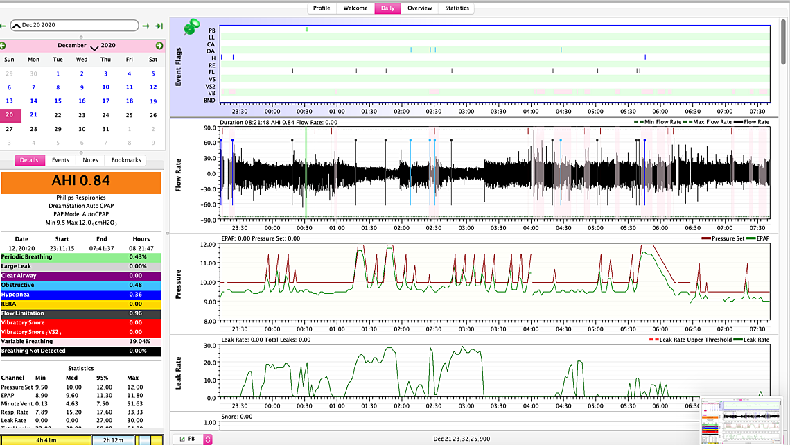Open the PB graph selector dropdown arrows
Viewport: 790px width, 445px height.
click(x=208, y=439)
